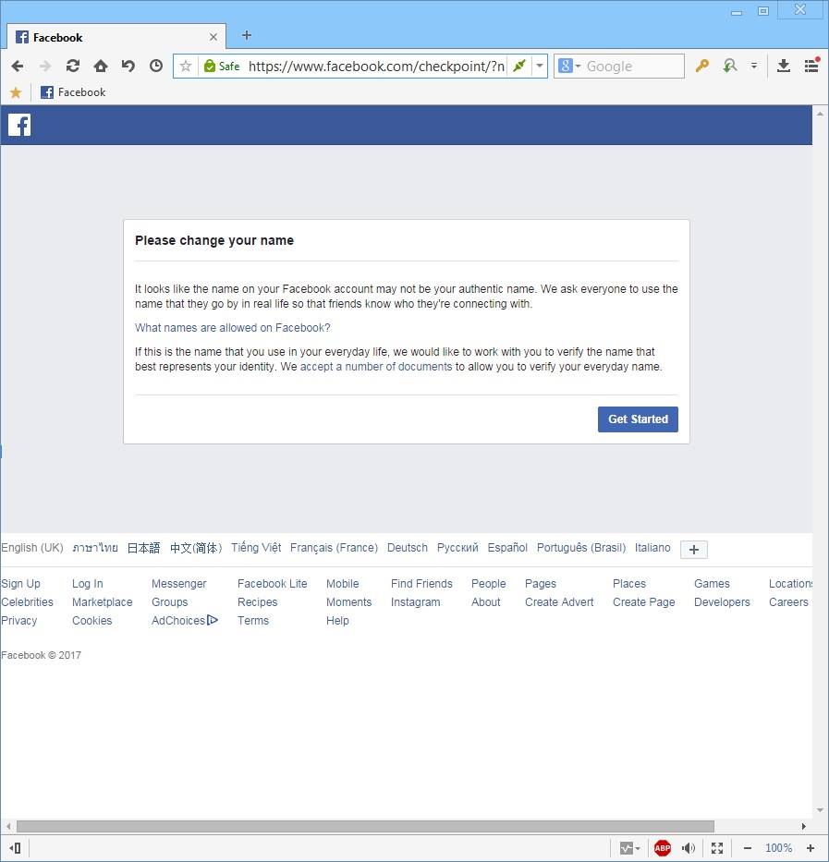Open the Cookies footer link
This screenshot has width=829, height=862.
(91, 621)
